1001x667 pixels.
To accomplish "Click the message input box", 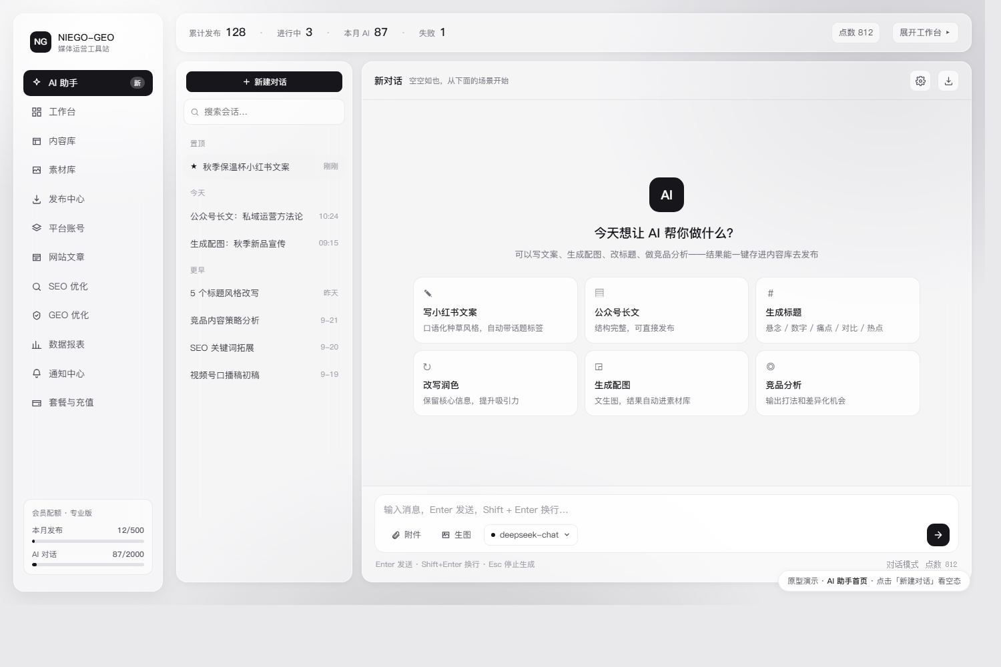I will [667, 510].
